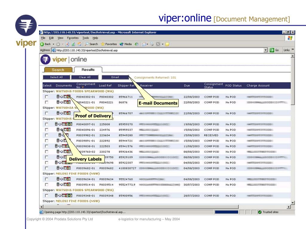The height and width of the screenshot is (229, 306).
Task: Click the first document icon for P0039348-01
Action: pyautogui.click(x=56, y=195)
